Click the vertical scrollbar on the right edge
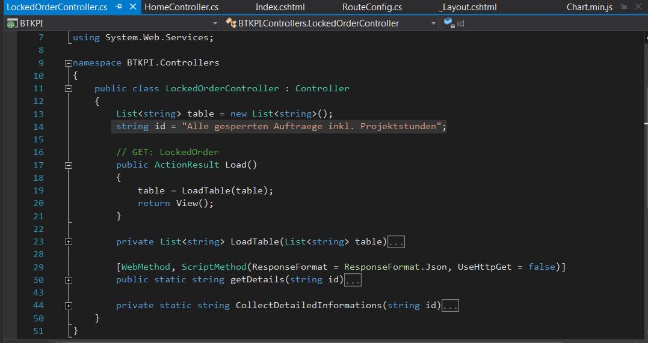648x343 pixels. point(646,186)
